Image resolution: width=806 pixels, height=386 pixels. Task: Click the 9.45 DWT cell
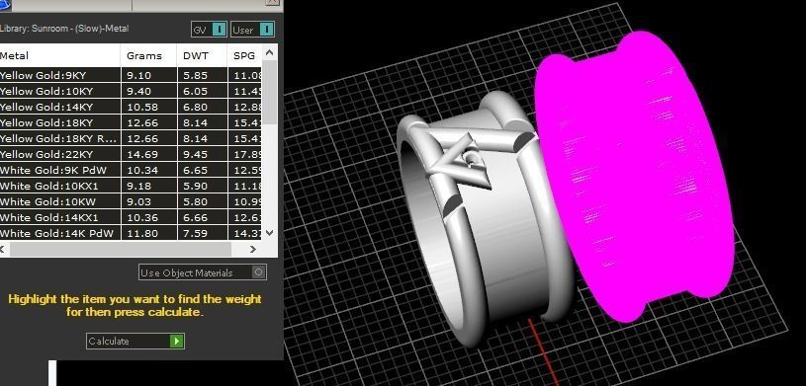pyautogui.click(x=202, y=154)
